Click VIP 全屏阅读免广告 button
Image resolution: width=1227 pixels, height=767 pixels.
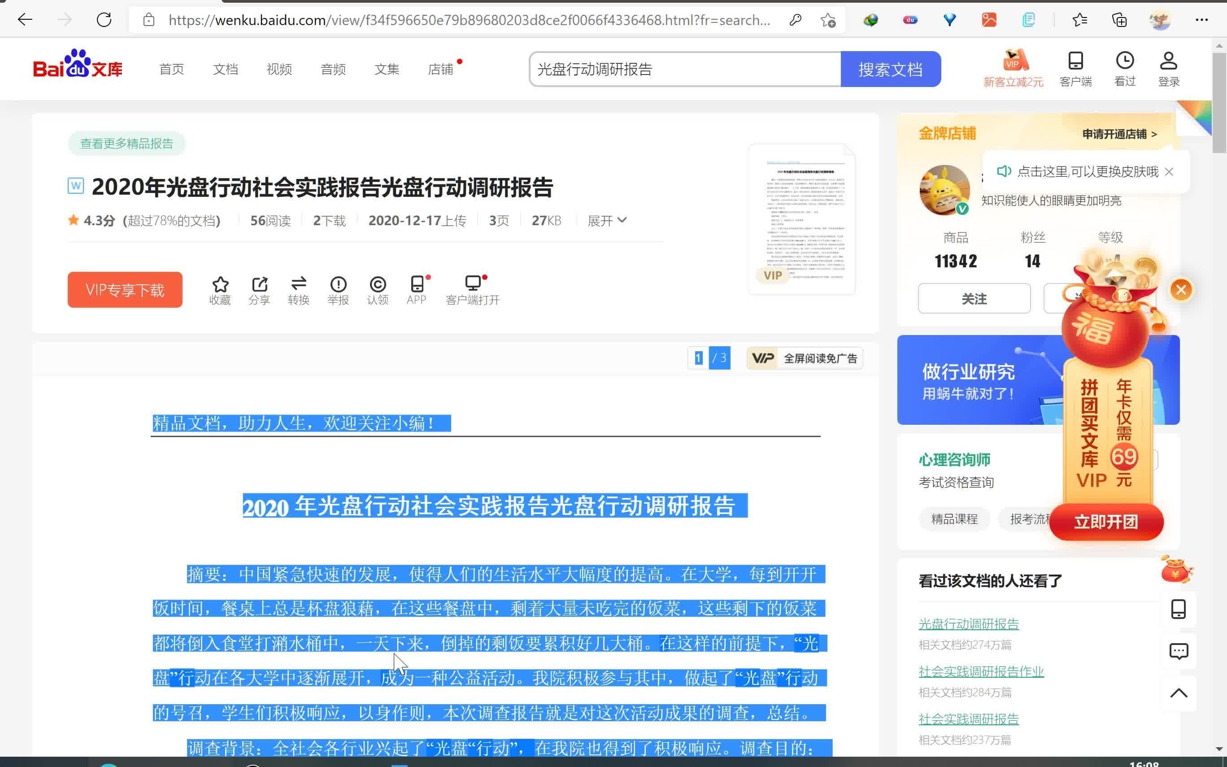(805, 358)
